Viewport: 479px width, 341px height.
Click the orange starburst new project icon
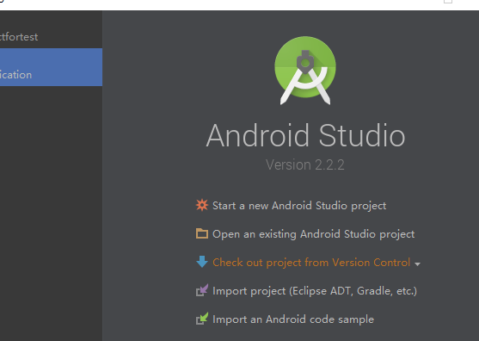click(202, 205)
